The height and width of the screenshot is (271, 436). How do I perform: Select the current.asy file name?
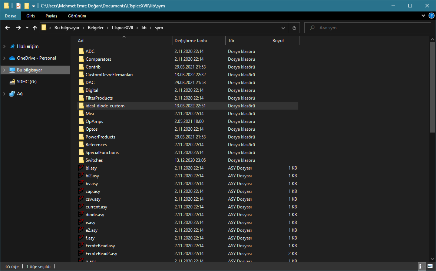point(96,207)
